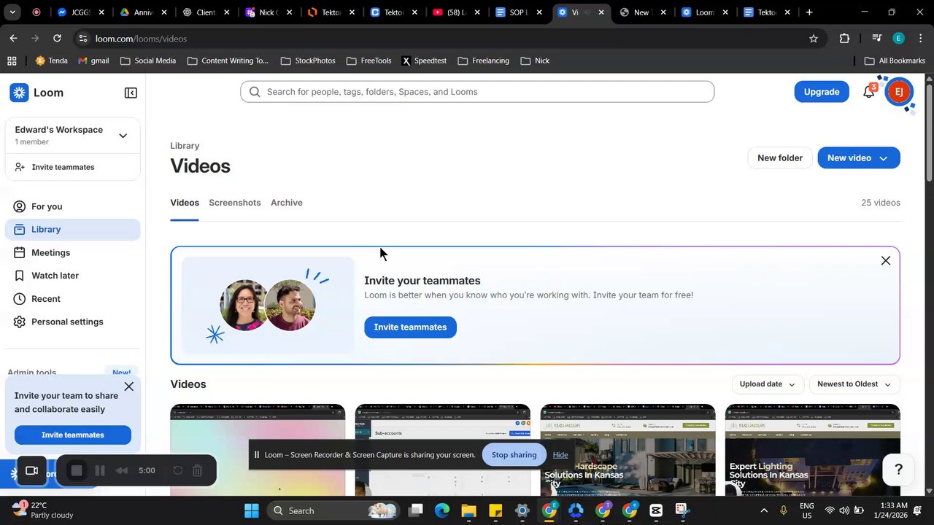This screenshot has width=934, height=525.
Task: Close the sidebar invite team card
Action: click(x=129, y=386)
